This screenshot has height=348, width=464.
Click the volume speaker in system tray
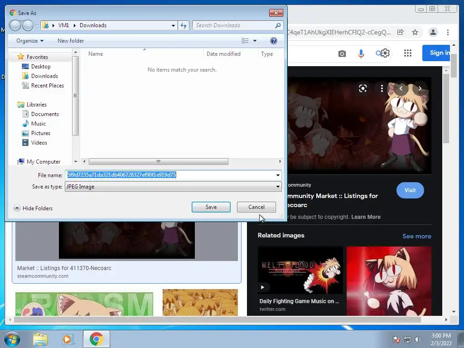[418, 339]
